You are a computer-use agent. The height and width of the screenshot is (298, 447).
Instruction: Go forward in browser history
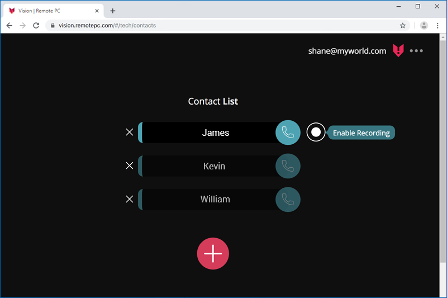23,25
